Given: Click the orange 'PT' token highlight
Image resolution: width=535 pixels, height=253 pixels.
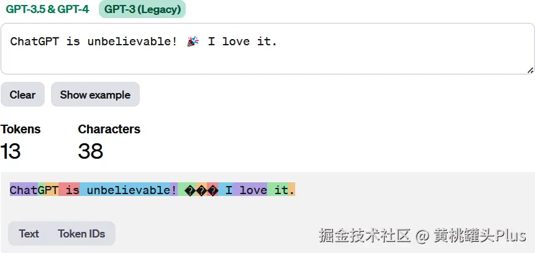Looking at the screenshot, I should 52,190.
